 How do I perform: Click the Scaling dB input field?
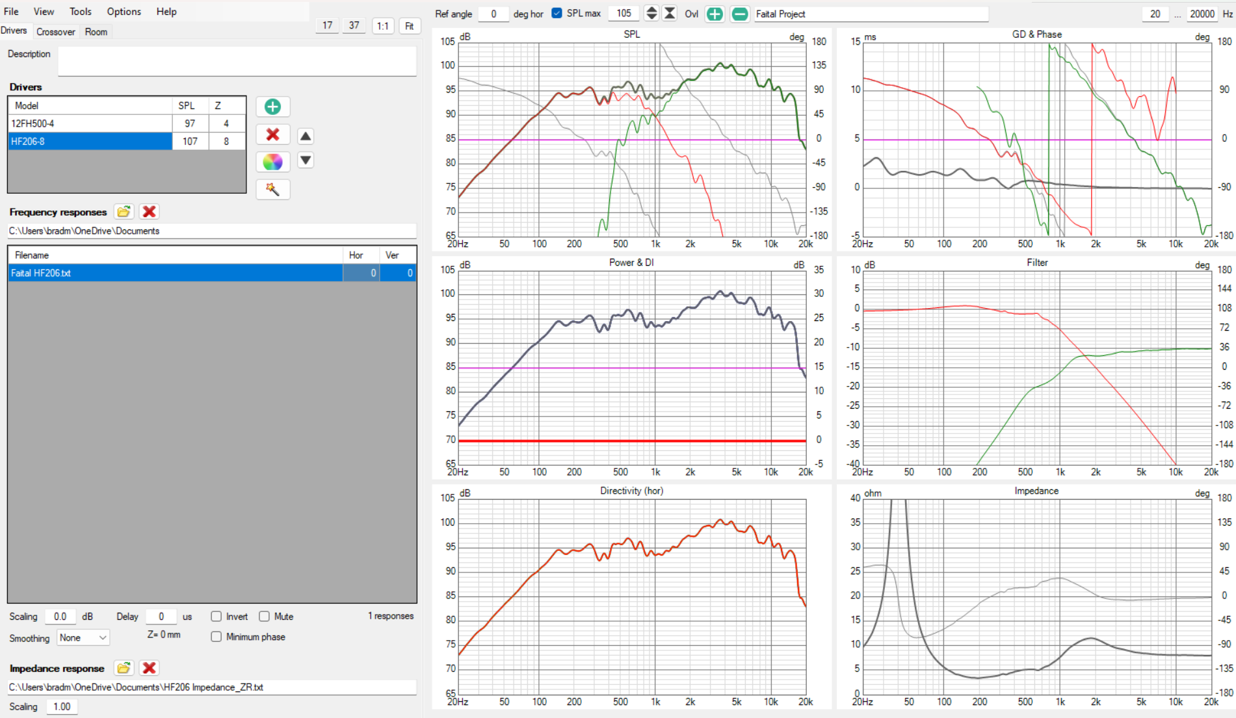point(60,617)
